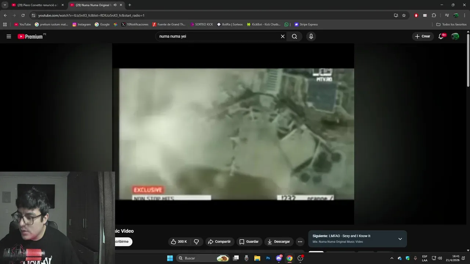Open the YouTube notifications bell
Viewport: 470px width, 264px height.
(441, 36)
